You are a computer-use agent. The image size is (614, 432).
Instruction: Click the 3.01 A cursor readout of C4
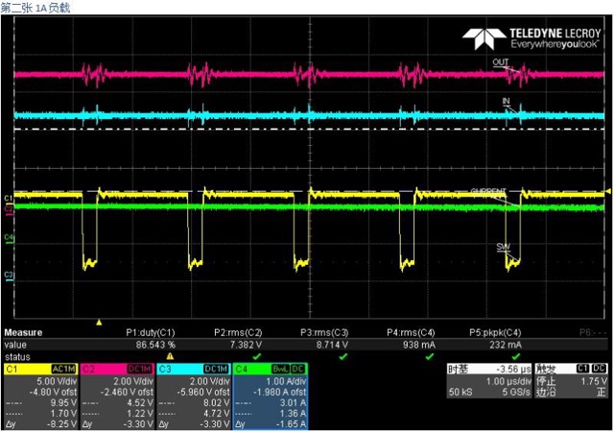(293, 402)
